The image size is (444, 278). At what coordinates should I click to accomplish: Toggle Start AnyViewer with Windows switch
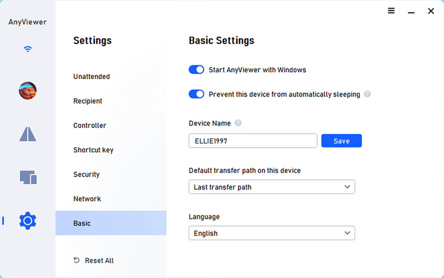coord(196,70)
